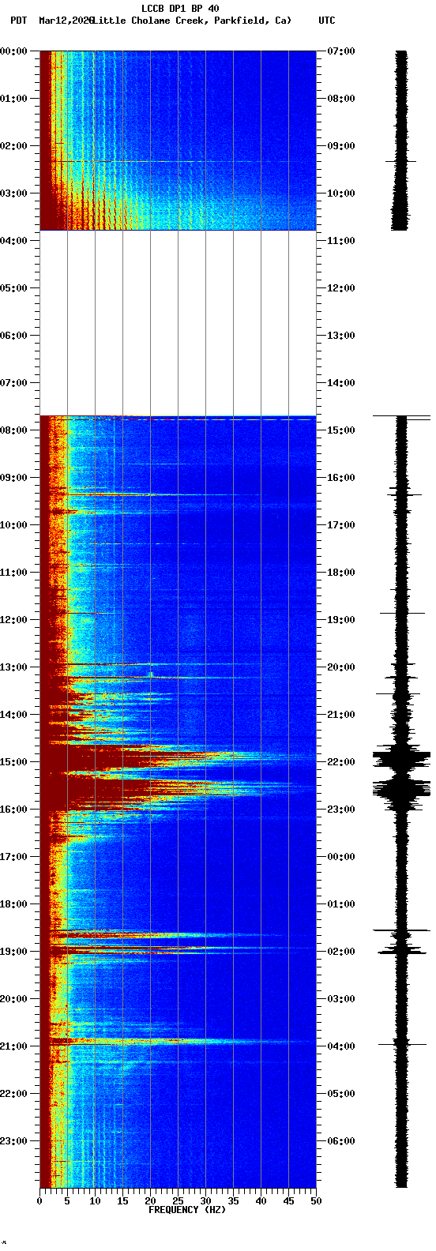Click the '05:00' tick on the UTC axis
The image size is (436, 1251).
[341, 1093]
